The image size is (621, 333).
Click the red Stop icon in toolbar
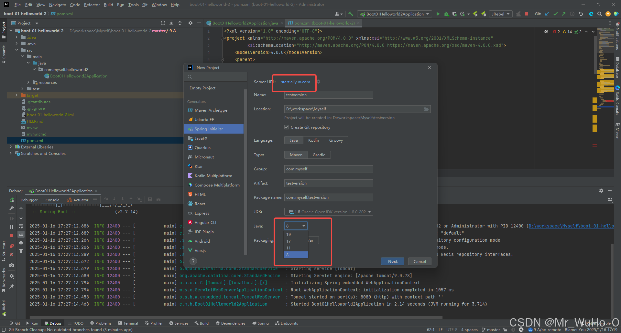527,14
